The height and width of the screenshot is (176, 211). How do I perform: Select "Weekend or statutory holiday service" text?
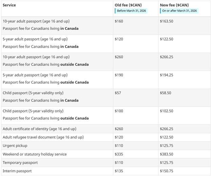tap(35, 154)
